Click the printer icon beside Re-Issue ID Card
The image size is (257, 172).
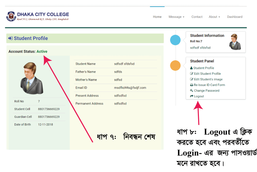191,85
